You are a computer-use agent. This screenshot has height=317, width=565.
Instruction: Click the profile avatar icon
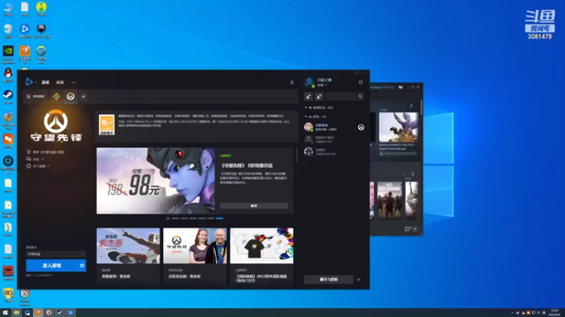(309, 82)
